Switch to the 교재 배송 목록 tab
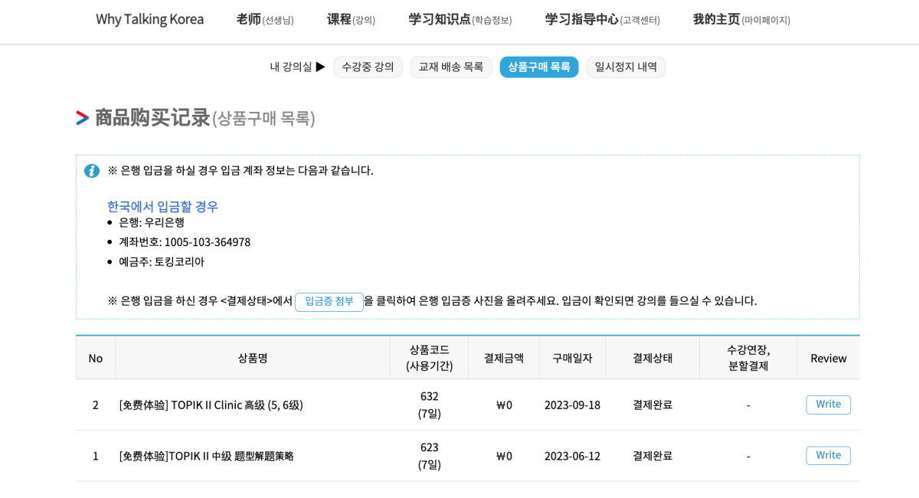The image size is (919, 498). click(x=451, y=67)
